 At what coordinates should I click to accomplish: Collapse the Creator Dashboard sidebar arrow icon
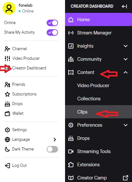click(x=124, y=6)
